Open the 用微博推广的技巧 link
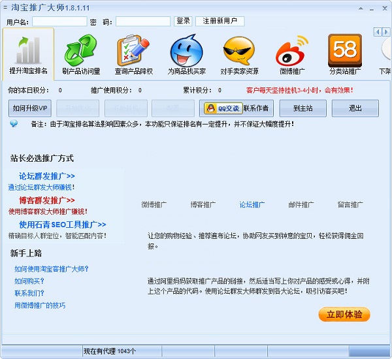 coord(40,305)
